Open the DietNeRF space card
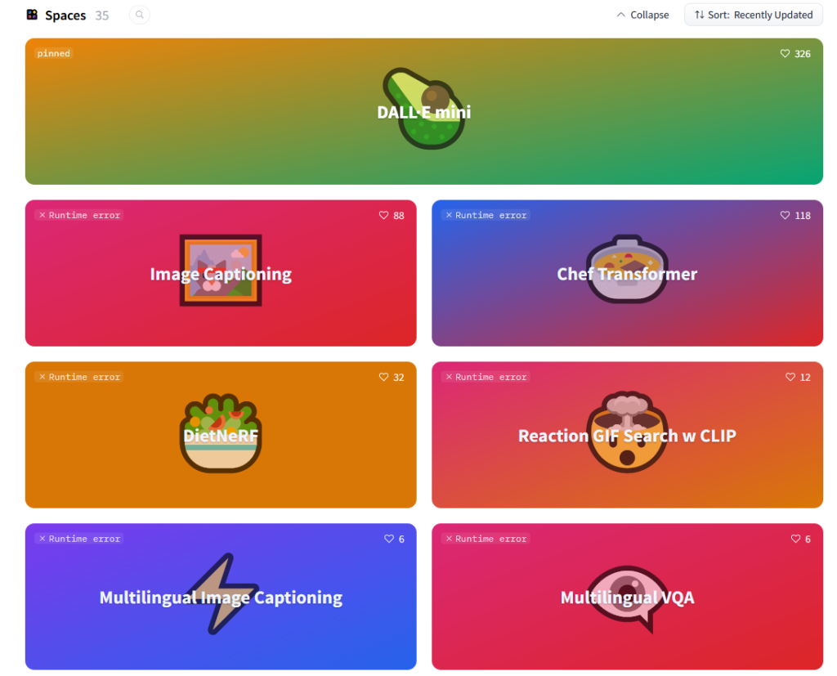The height and width of the screenshot is (676, 837). (x=221, y=435)
